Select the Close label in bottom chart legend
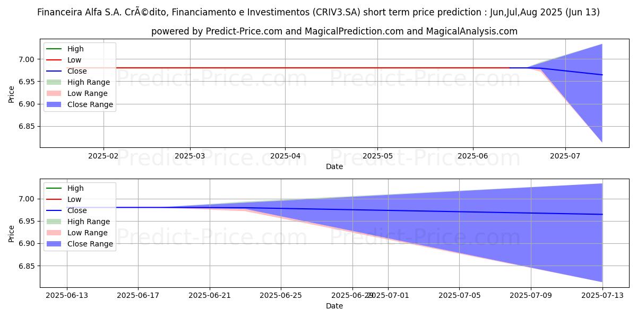637x318 pixels. [x=77, y=210]
